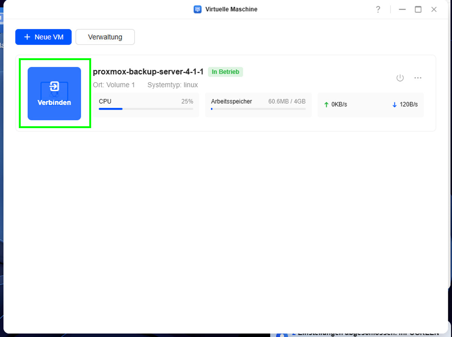Viewport: 452px width, 337px height.
Task: Click the blue download arrow icon
Action: pyautogui.click(x=394, y=105)
